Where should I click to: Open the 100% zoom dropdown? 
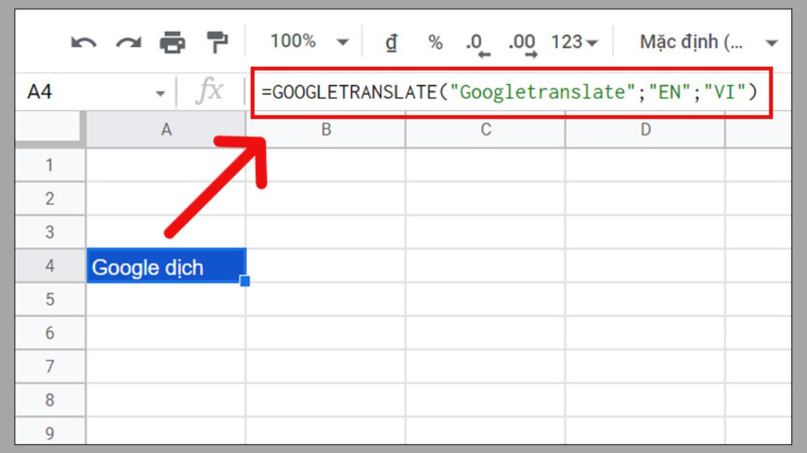tap(313, 41)
